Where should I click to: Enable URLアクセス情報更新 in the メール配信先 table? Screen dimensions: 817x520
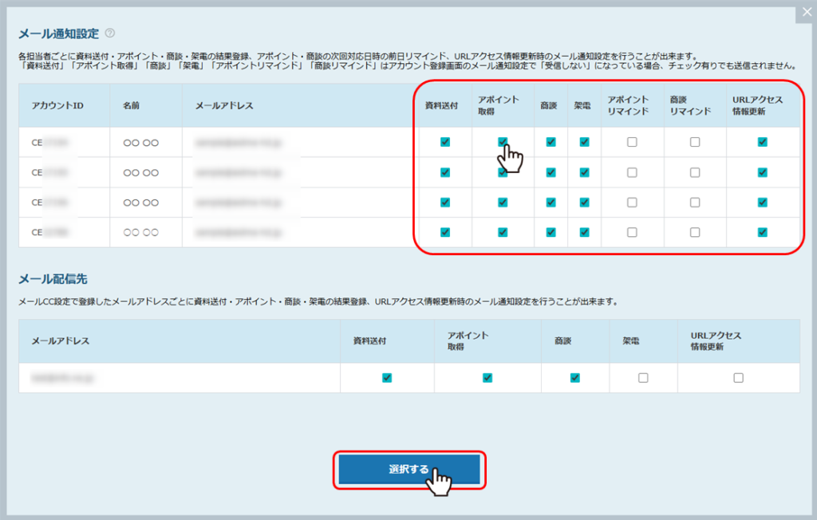tap(738, 378)
